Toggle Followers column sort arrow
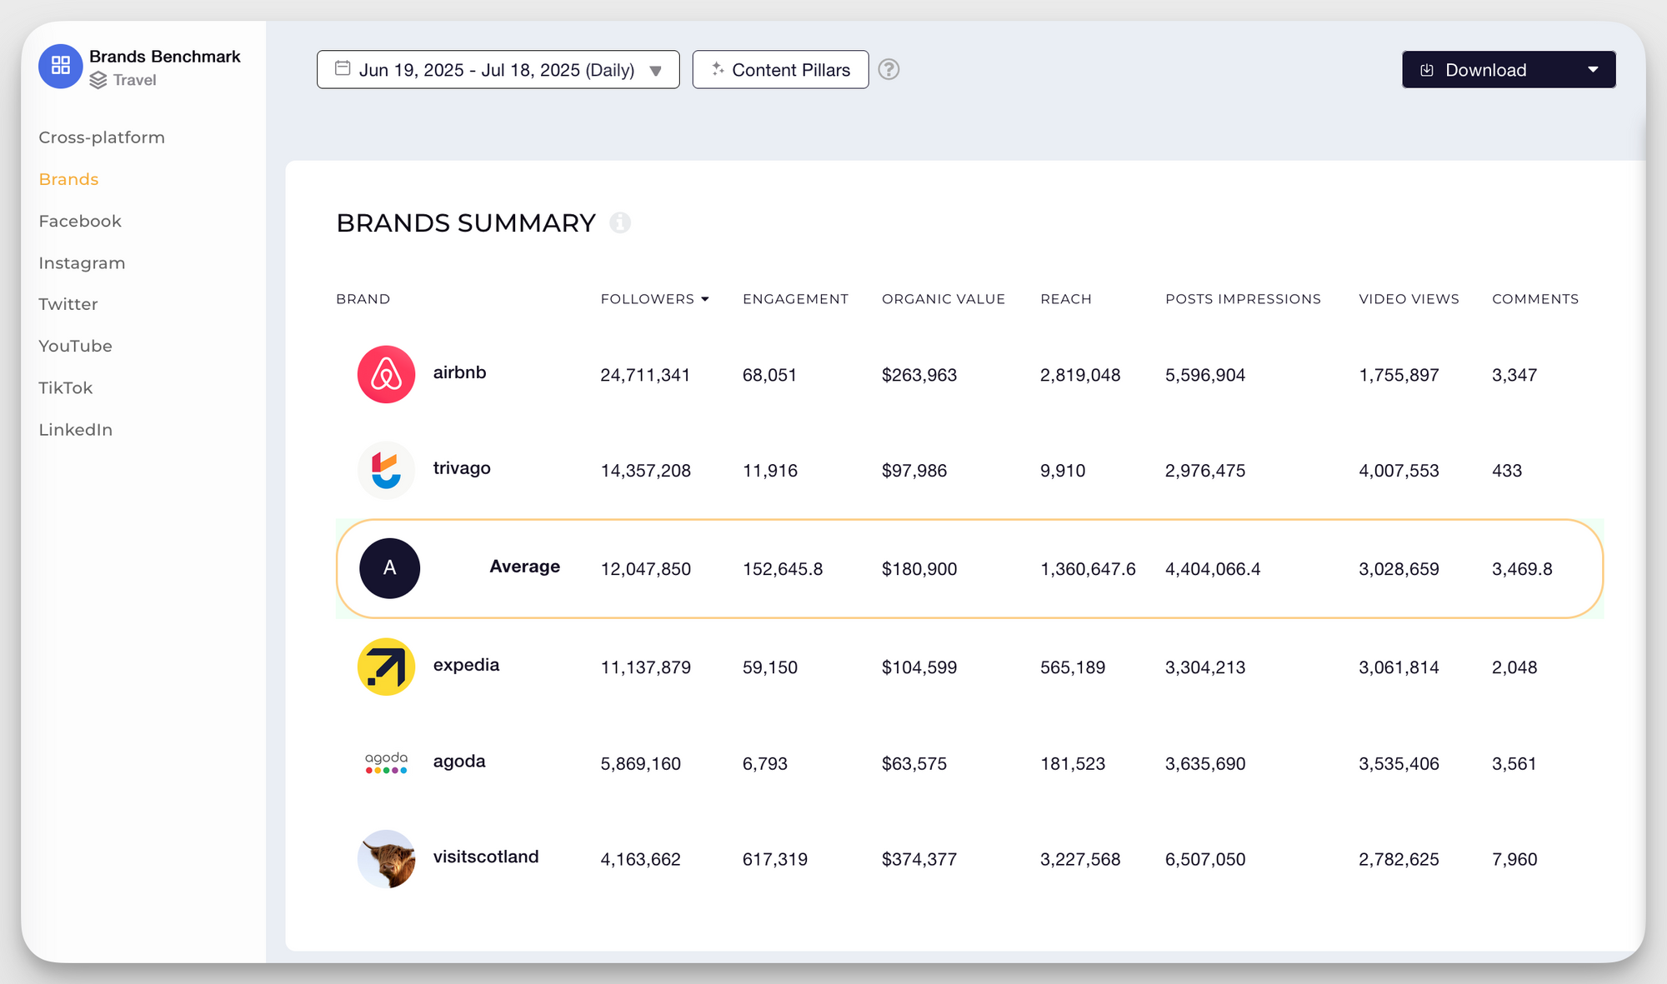 [705, 299]
